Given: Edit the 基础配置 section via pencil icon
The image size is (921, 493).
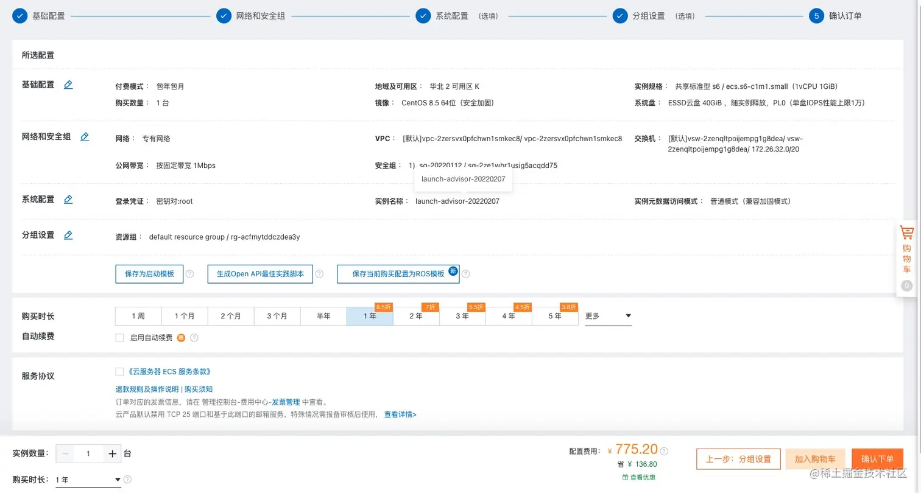Looking at the screenshot, I should [x=68, y=85].
